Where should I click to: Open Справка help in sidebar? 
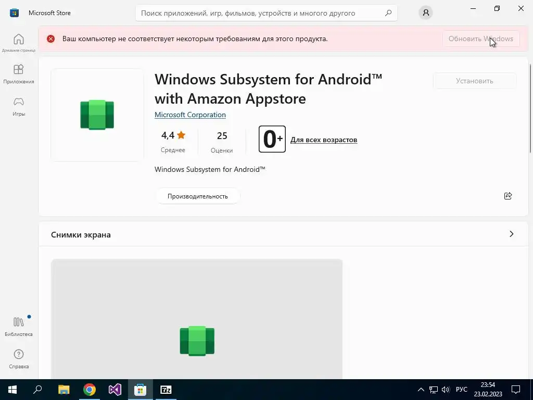(x=19, y=359)
